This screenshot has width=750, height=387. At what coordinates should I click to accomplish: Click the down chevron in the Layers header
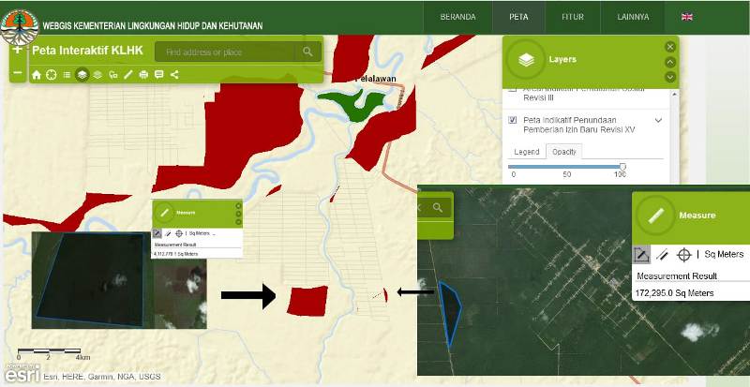click(x=670, y=77)
